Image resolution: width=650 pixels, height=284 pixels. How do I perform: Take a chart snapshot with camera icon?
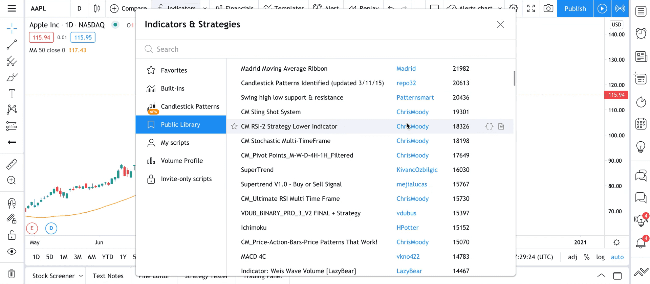click(x=548, y=8)
